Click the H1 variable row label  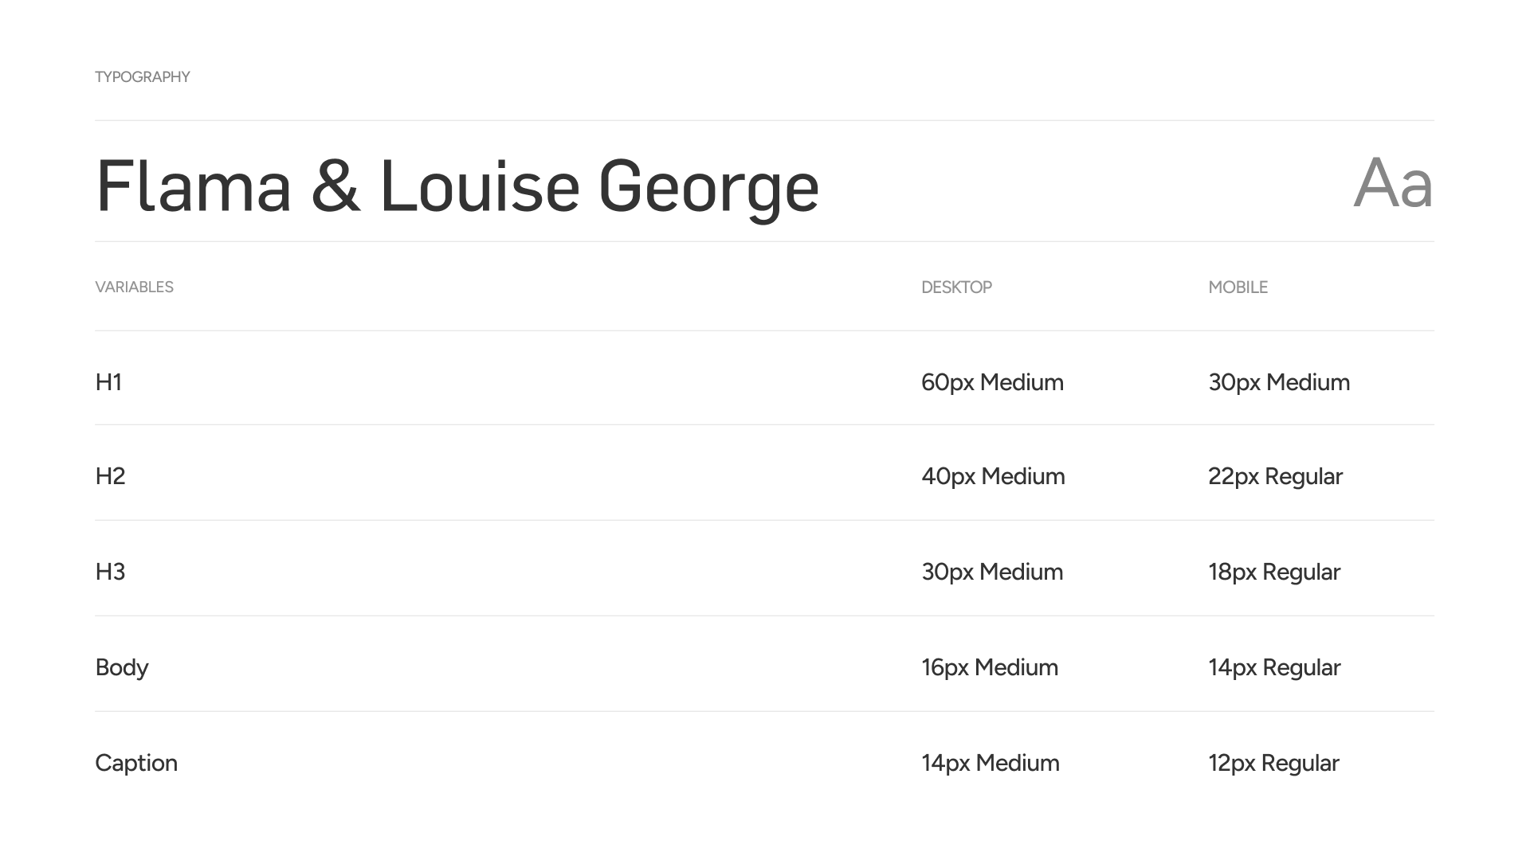coord(108,382)
